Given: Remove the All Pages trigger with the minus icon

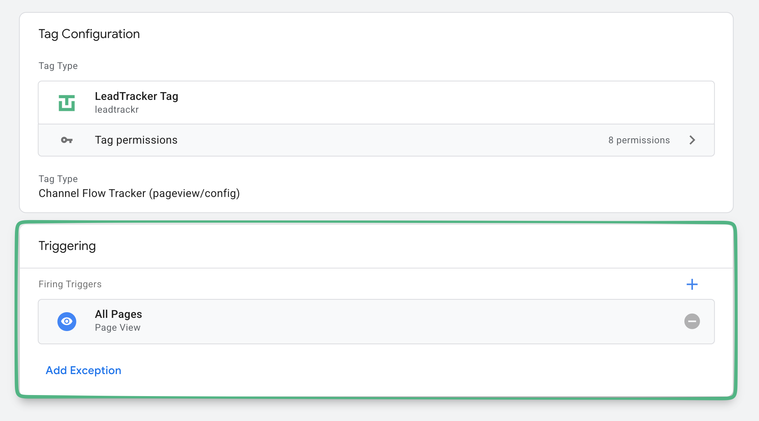Looking at the screenshot, I should pyautogui.click(x=692, y=321).
